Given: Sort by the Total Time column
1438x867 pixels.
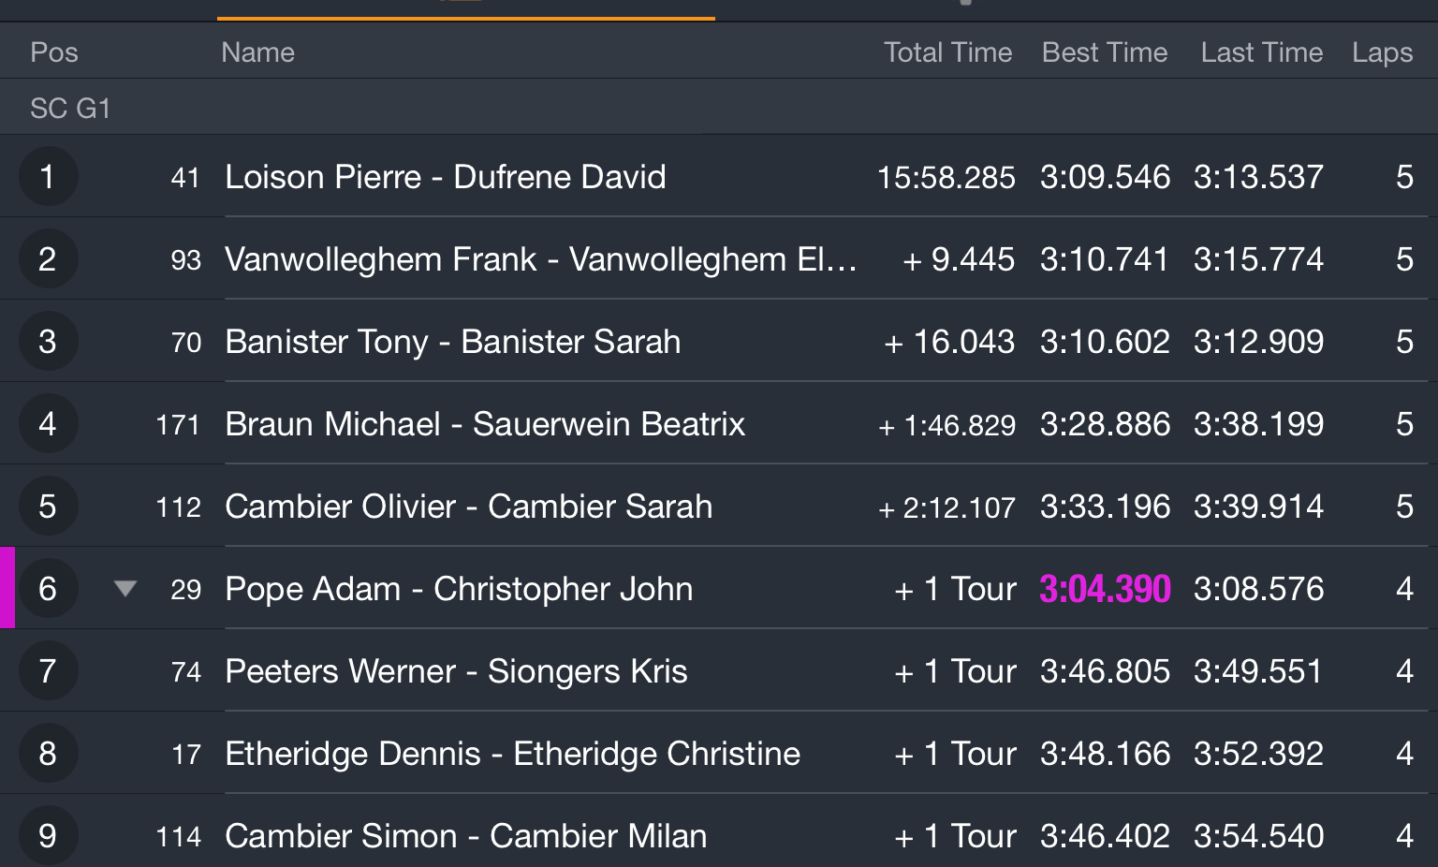Looking at the screenshot, I should pos(947,52).
